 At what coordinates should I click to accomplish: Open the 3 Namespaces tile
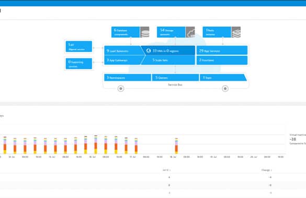[128, 78]
